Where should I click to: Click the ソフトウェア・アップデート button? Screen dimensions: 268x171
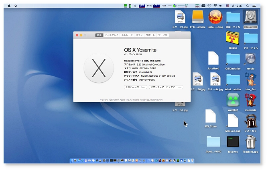click(166, 87)
